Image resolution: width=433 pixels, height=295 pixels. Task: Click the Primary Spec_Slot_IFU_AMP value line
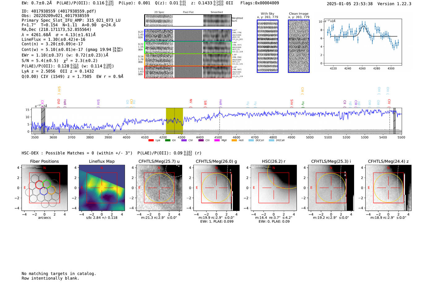71,20
